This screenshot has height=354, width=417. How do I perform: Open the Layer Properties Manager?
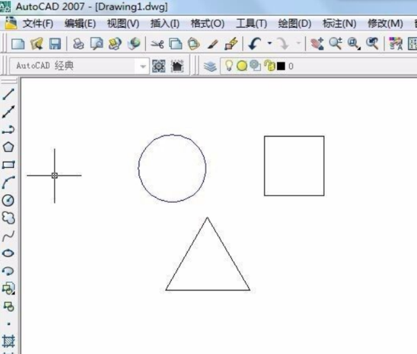tap(210, 67)
